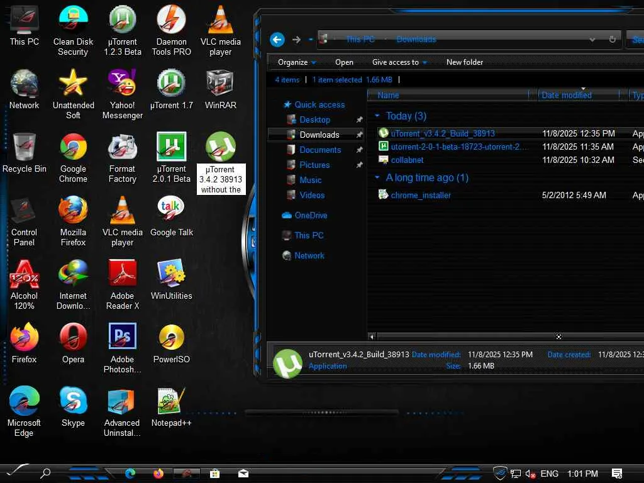This screenshot has width=644, height=483.
Task: Collapse the A long time ago group
Action: pos(377,177)
